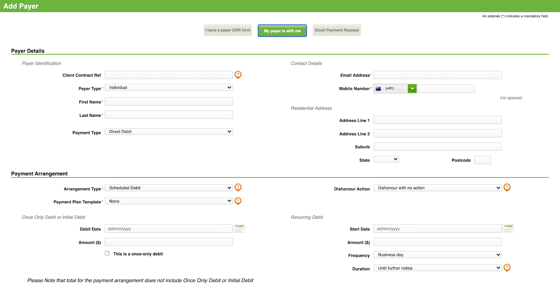Click the 'Payer Details' section heading
Screen dimensions: 560x292
[x=28, y=51]
